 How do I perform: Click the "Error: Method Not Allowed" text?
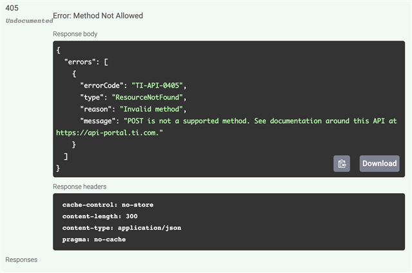(98, 15)
